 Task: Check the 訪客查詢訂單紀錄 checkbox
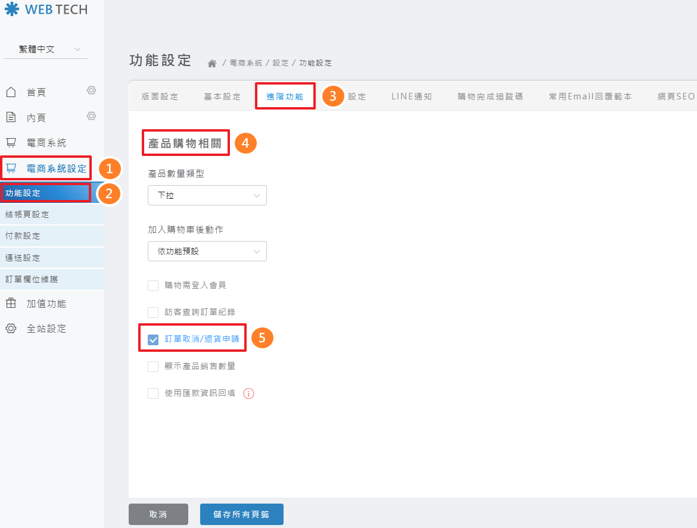[x=153, y=313]
